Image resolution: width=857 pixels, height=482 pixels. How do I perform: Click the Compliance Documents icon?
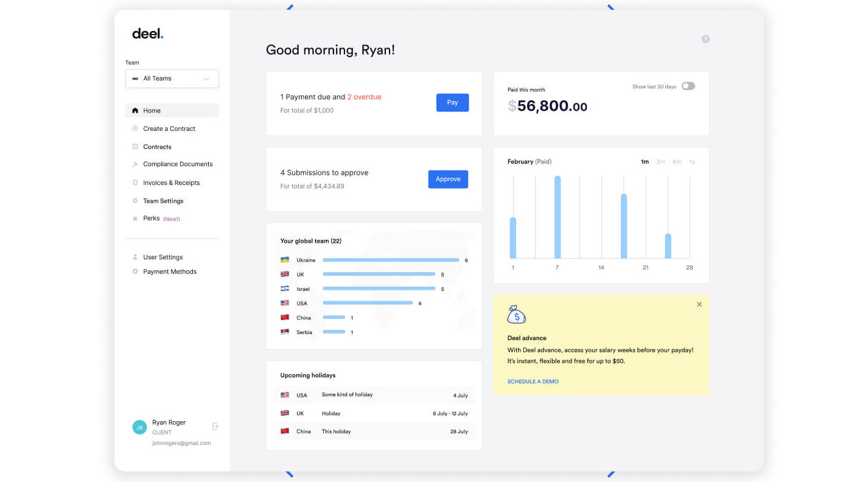(x=135, y=164)
